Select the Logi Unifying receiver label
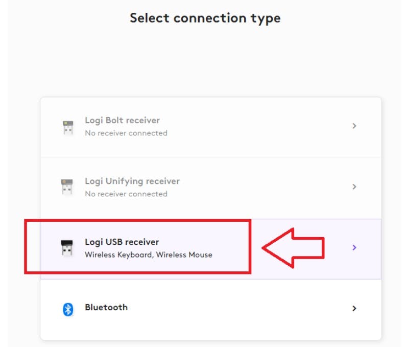This screenshot has height=347, width=407. (x=132, y=181)
